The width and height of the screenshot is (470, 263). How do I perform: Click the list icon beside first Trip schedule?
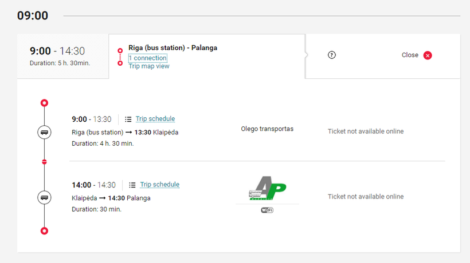pos(128,119)
